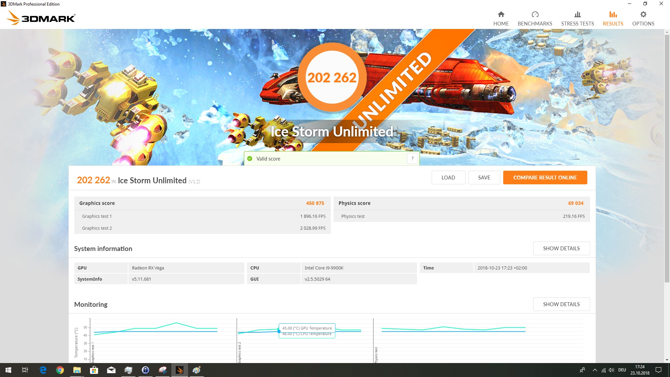670x377 pixels.
Task: Click COMPARE RESULT ONLINE
Action: (545, 177)
